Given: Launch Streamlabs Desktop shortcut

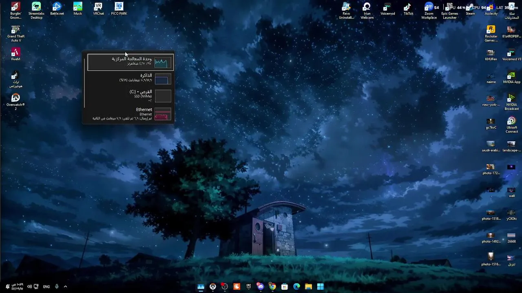Looking at the screenshot, I should point(36,10).
